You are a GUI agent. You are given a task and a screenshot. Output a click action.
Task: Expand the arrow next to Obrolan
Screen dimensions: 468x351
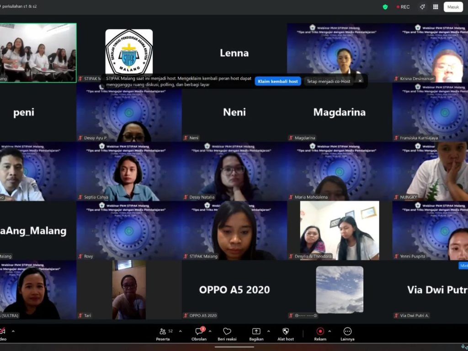(210, 331)
